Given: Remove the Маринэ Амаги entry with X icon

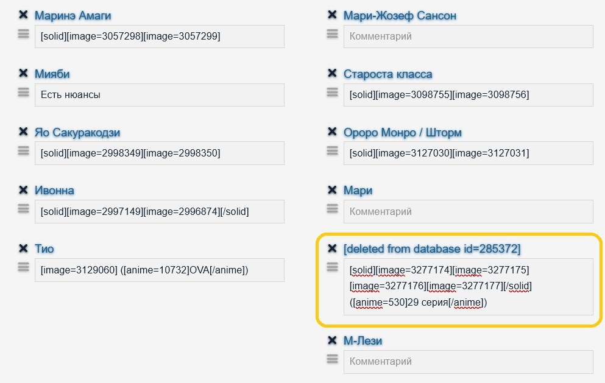Looking at the screenshot, I should [23, 15].
